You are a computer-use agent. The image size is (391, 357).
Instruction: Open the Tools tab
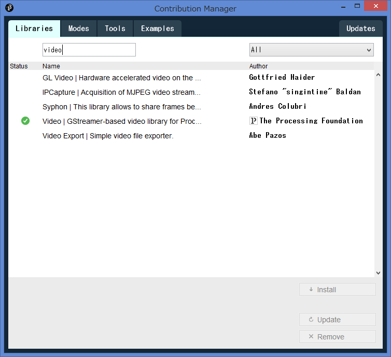coord(115,28)
